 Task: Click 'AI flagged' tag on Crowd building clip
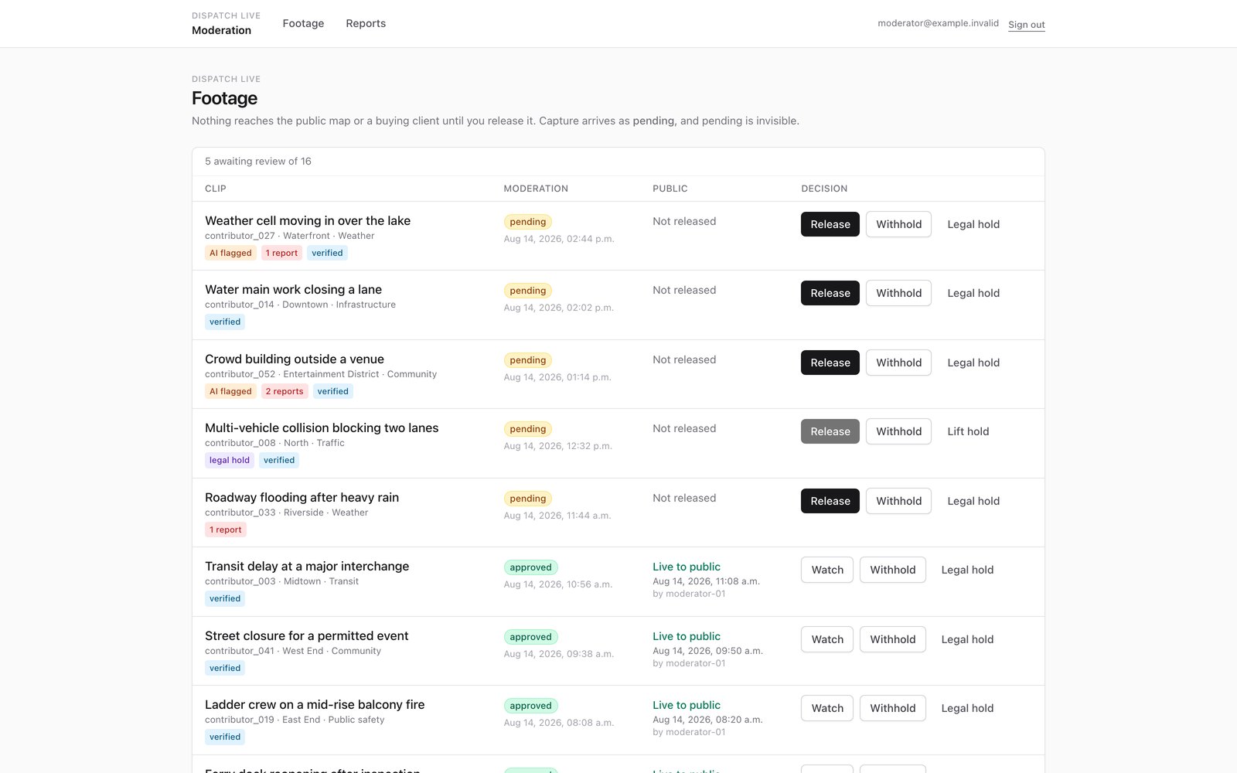pos(230,391)
